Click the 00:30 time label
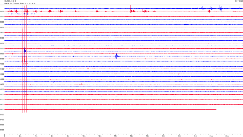The width and height of the screenshot is (243, 137). [x=2, y=11]
